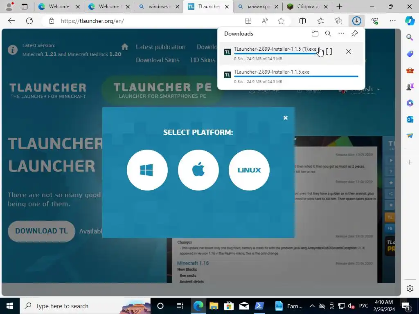Open downloads folder from Downloads panel
419x314 pixels.
[315, 34]
